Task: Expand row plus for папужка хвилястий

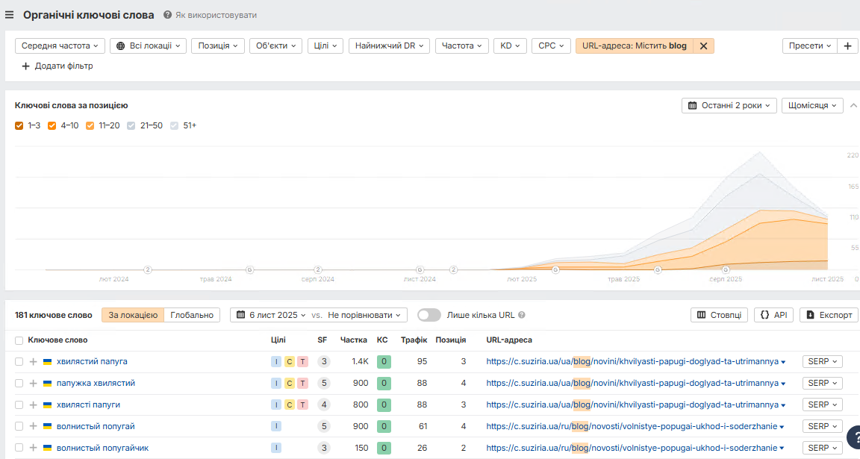Action: (33, 384)
